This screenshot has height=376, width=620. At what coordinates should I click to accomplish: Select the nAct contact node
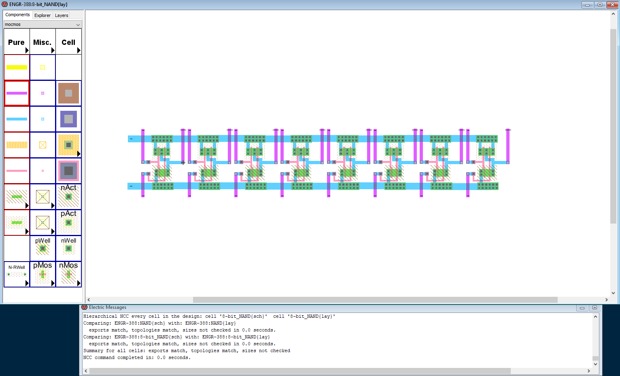click(x=68, y=196)
